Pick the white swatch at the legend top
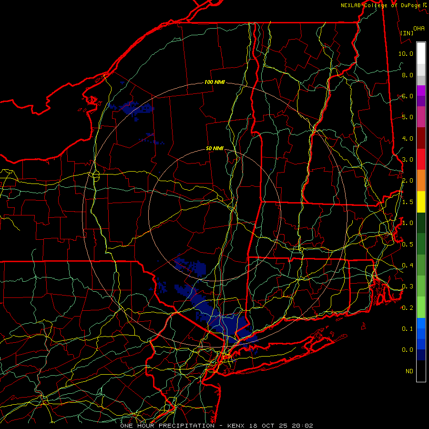The width and height of the screenshot is (429, 429). coord(421,53)
